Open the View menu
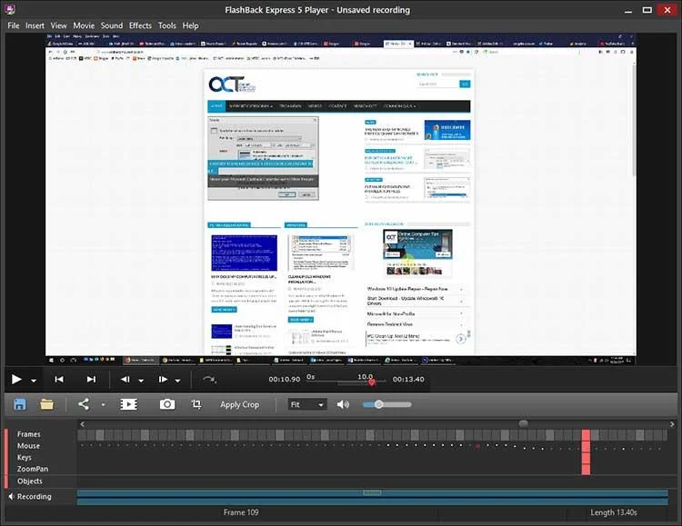 point(59,25)
